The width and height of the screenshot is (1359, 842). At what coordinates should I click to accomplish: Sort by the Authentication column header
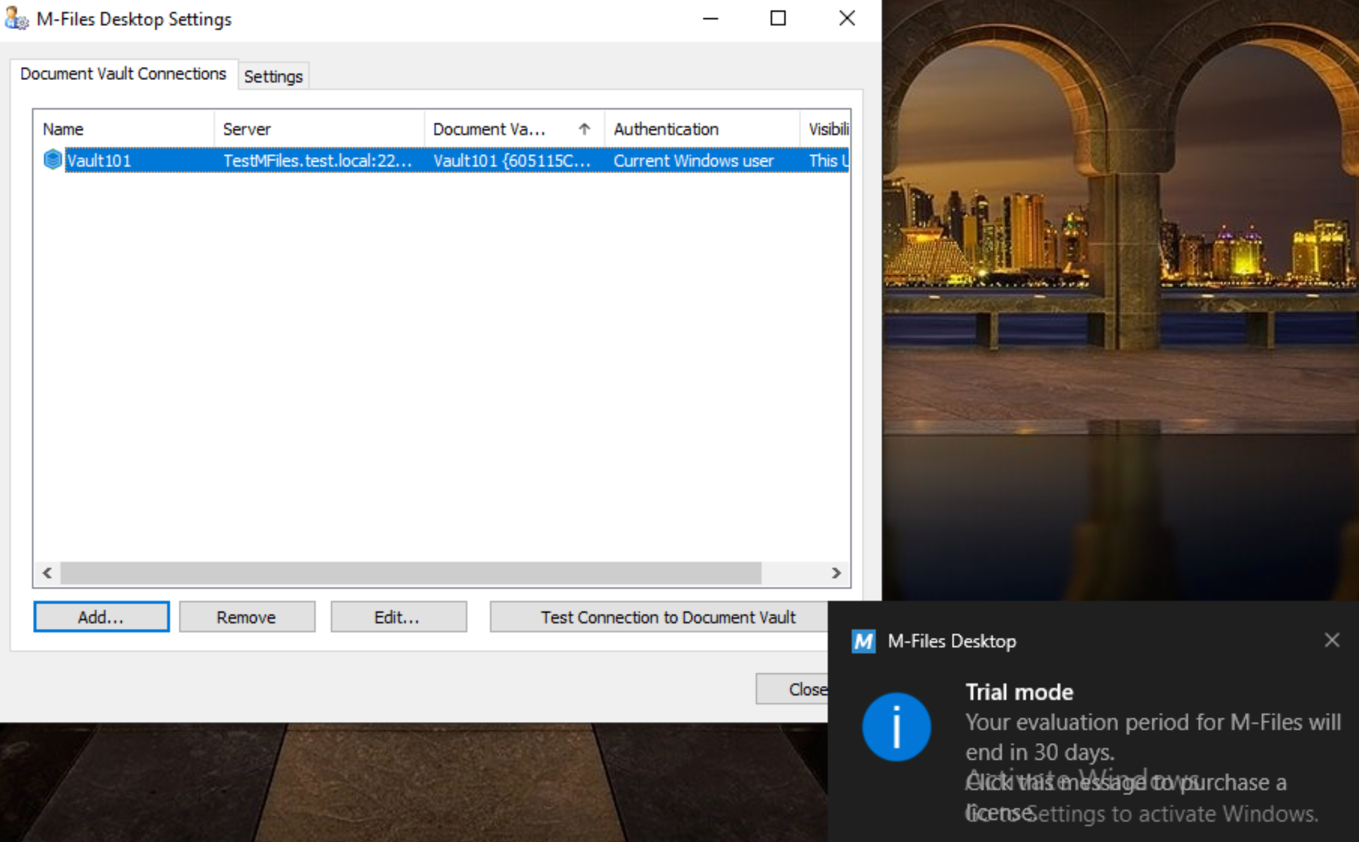coord(702,129)
